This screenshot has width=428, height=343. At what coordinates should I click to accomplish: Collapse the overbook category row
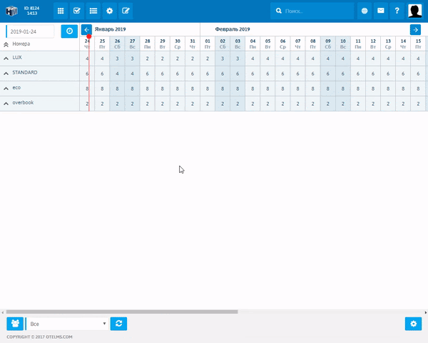point(6,104)
